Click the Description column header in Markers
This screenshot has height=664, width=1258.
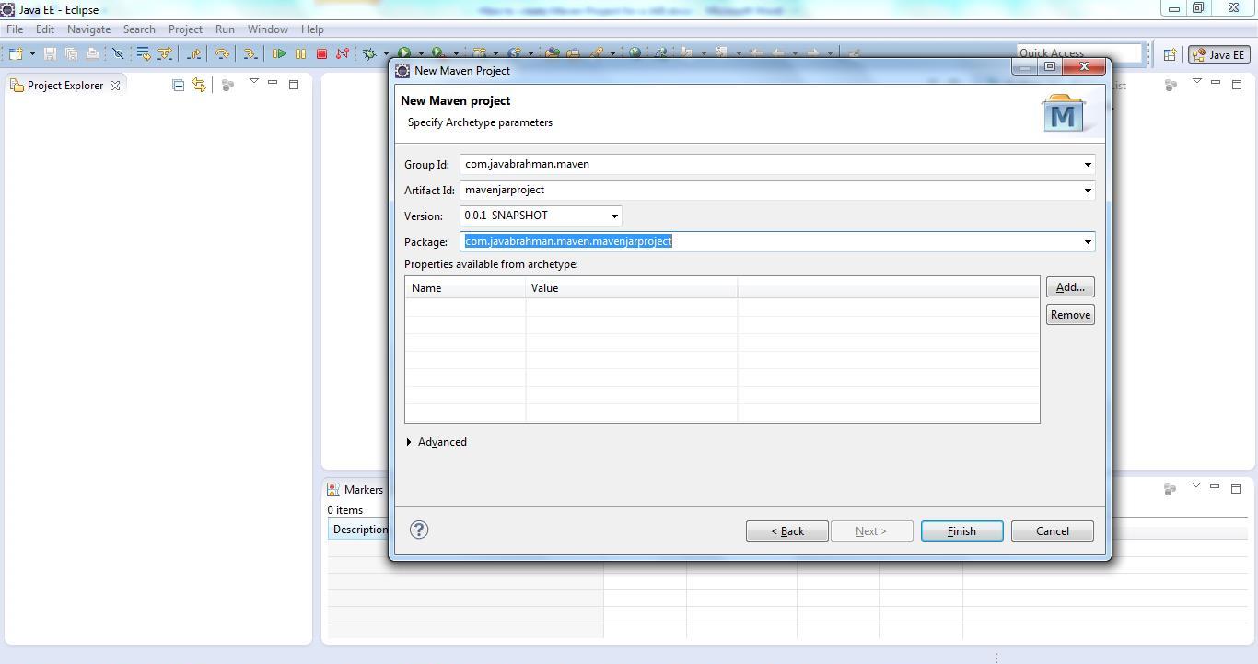point(359,530)
